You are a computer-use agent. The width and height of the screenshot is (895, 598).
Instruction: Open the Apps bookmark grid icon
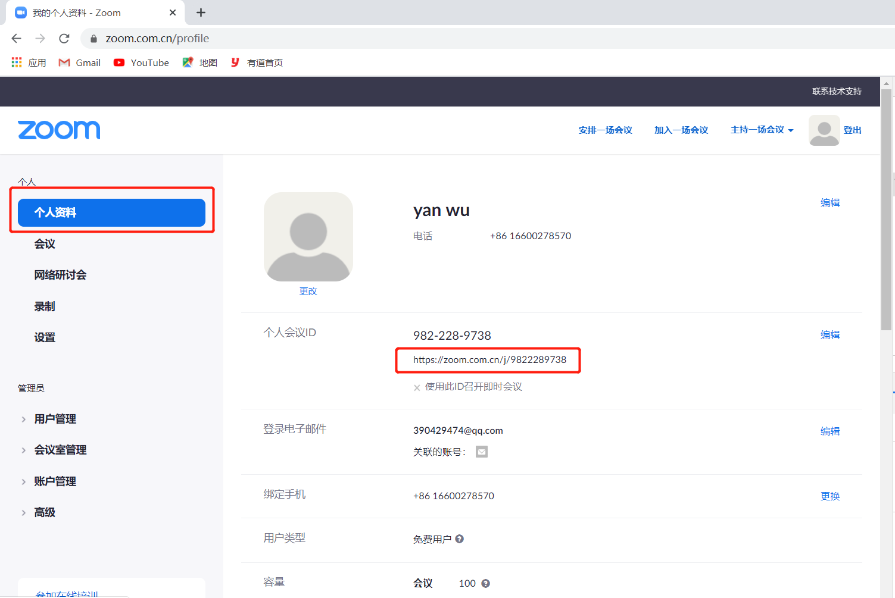click(17, 62)
